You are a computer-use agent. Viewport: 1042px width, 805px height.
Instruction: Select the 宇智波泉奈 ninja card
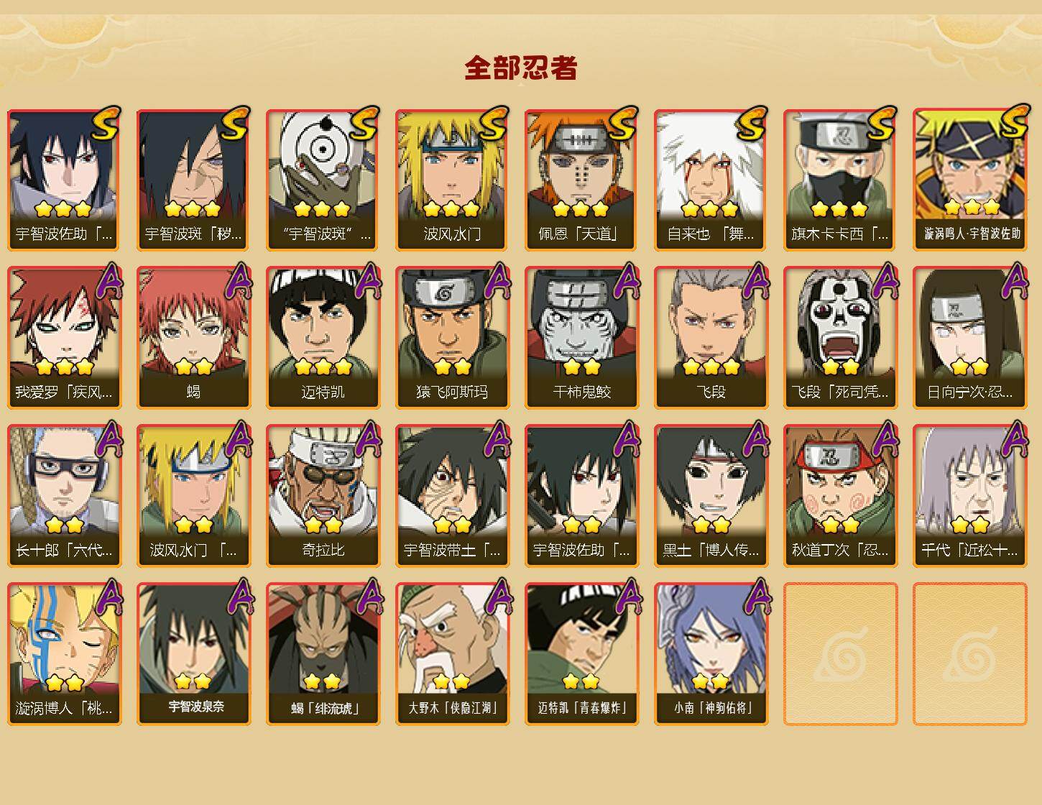[x=193, y=654]
